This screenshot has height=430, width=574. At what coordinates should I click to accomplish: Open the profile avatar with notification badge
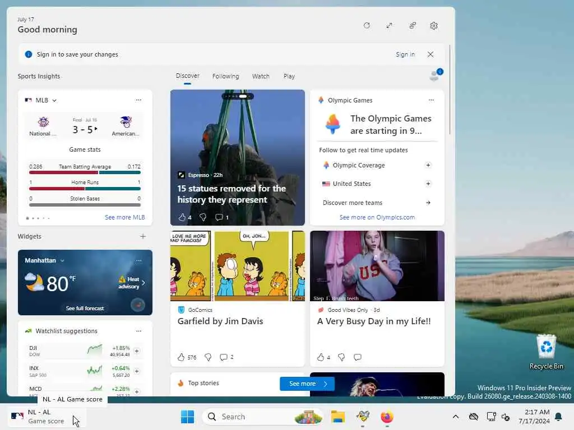click(x=436, y=74)
